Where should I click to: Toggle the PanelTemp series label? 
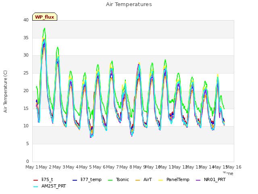point(178,179)
